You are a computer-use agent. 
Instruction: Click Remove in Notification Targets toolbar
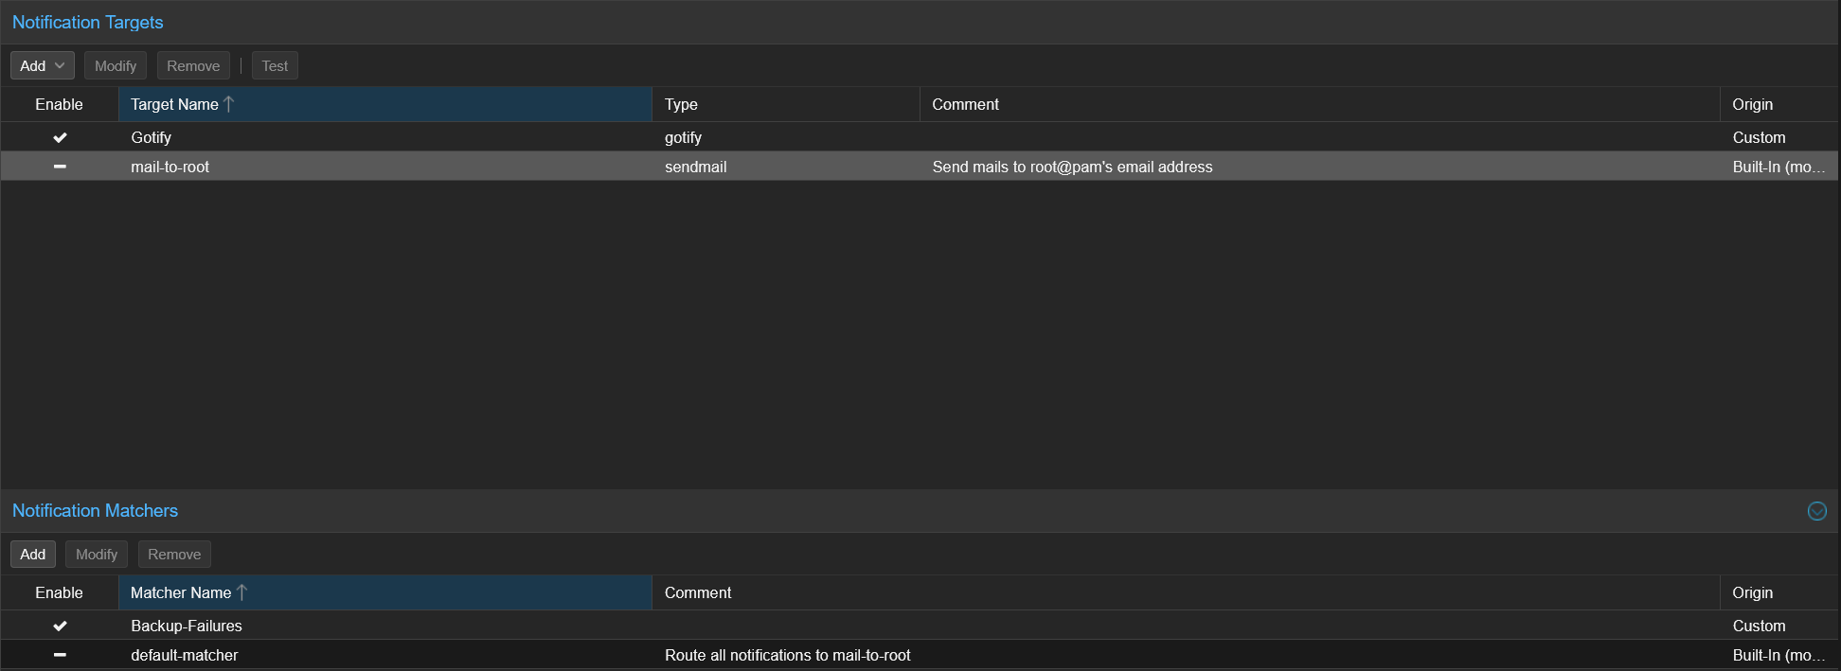[193, 65]
